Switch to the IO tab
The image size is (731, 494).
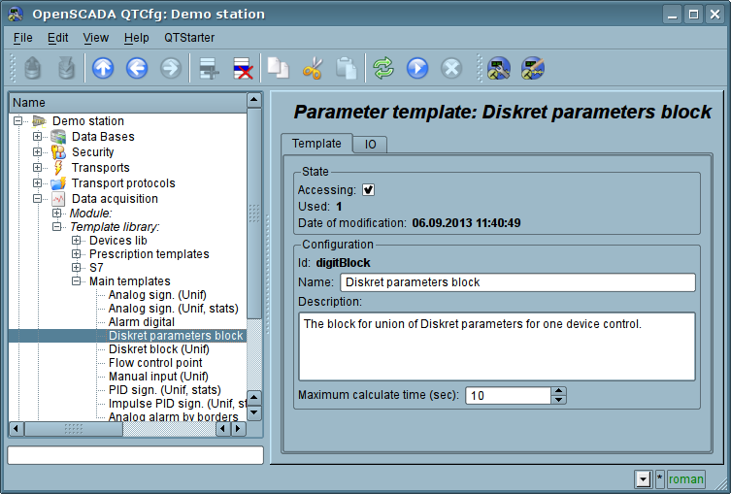[x=370, y=144]
